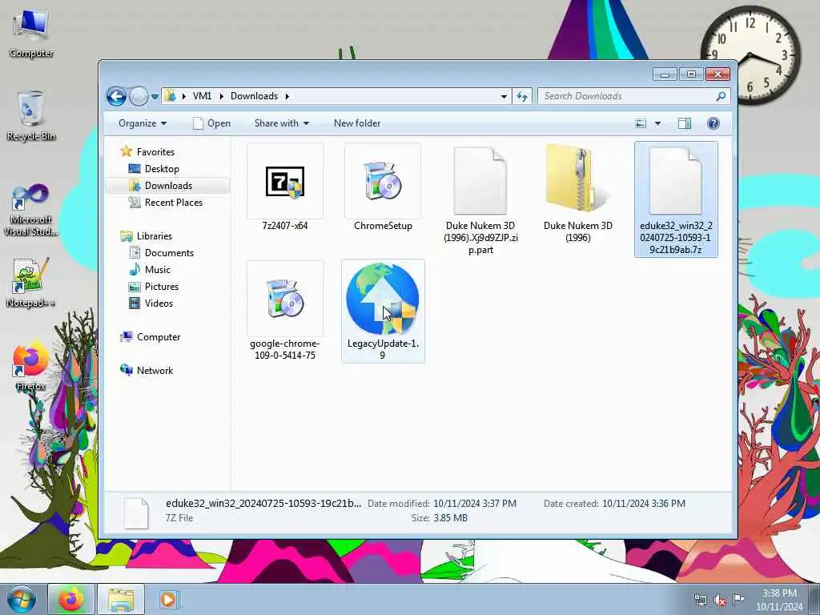This screenshot has width=820, height=615.
Task: Minimize the Downloads Explorer window
Action: point(665,74)
